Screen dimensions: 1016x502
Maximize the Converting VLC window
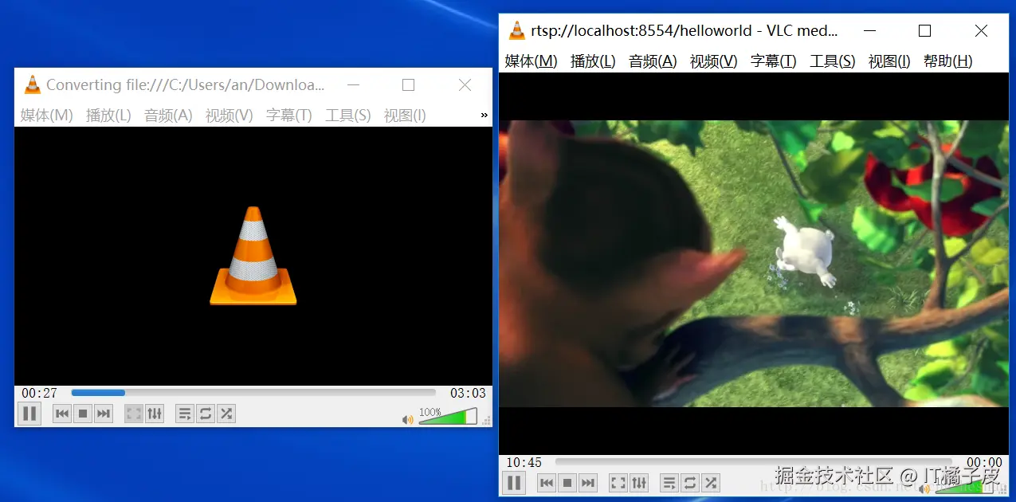pos(409,84)
